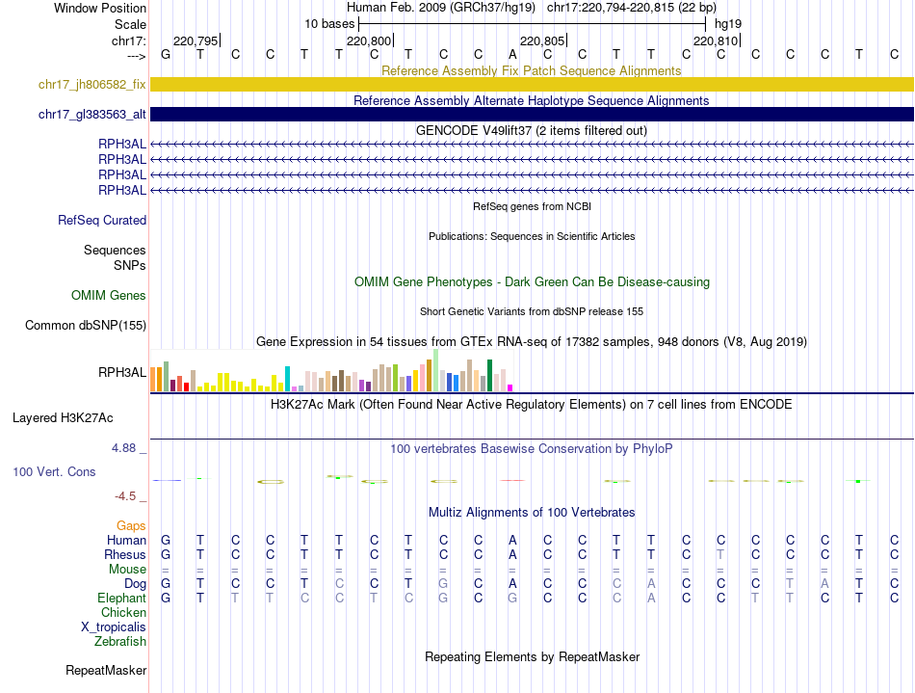Click 'RefSeq genes from NCBI' title
This screenshot has width=915, height=693.
coord(532,206)
